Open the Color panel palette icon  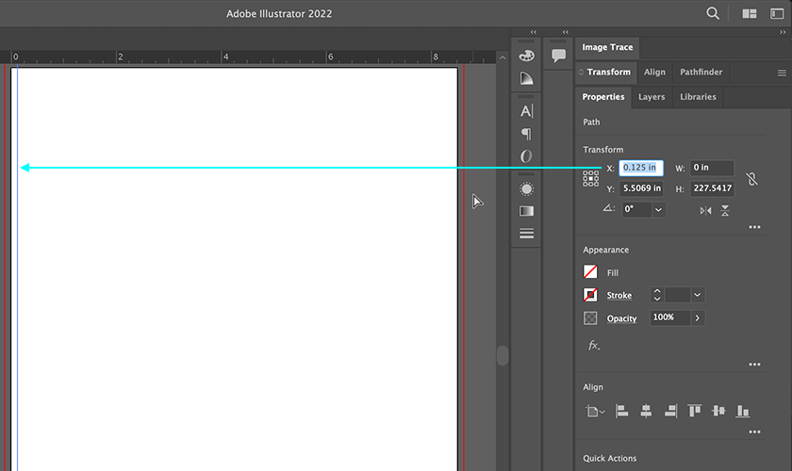click(x=526, y=56)
